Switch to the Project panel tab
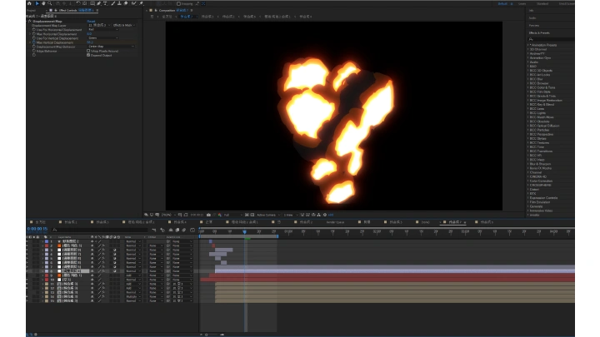The width and height of the screenshot is (600, 337). [x=32, y=11]
